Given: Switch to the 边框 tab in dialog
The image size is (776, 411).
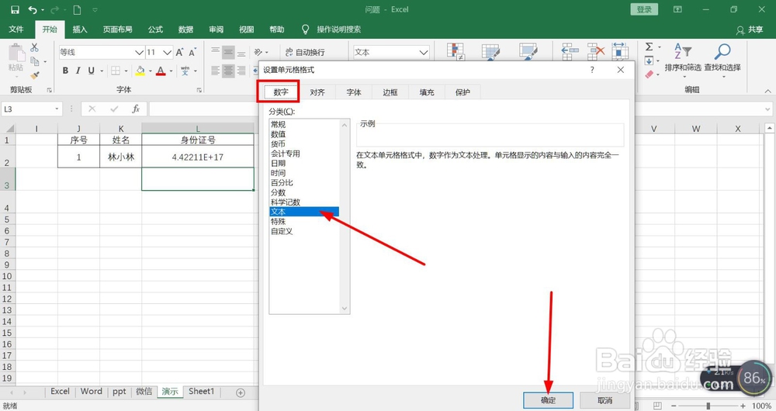Looking at the screenshot, I should point(390,92).
